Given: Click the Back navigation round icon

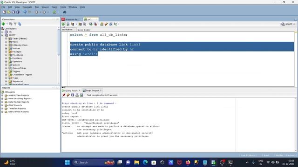Looking at the screenshot, I should pos(36,12).
